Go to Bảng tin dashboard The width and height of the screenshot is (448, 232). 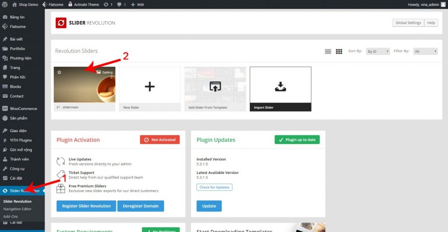(17, 17)
